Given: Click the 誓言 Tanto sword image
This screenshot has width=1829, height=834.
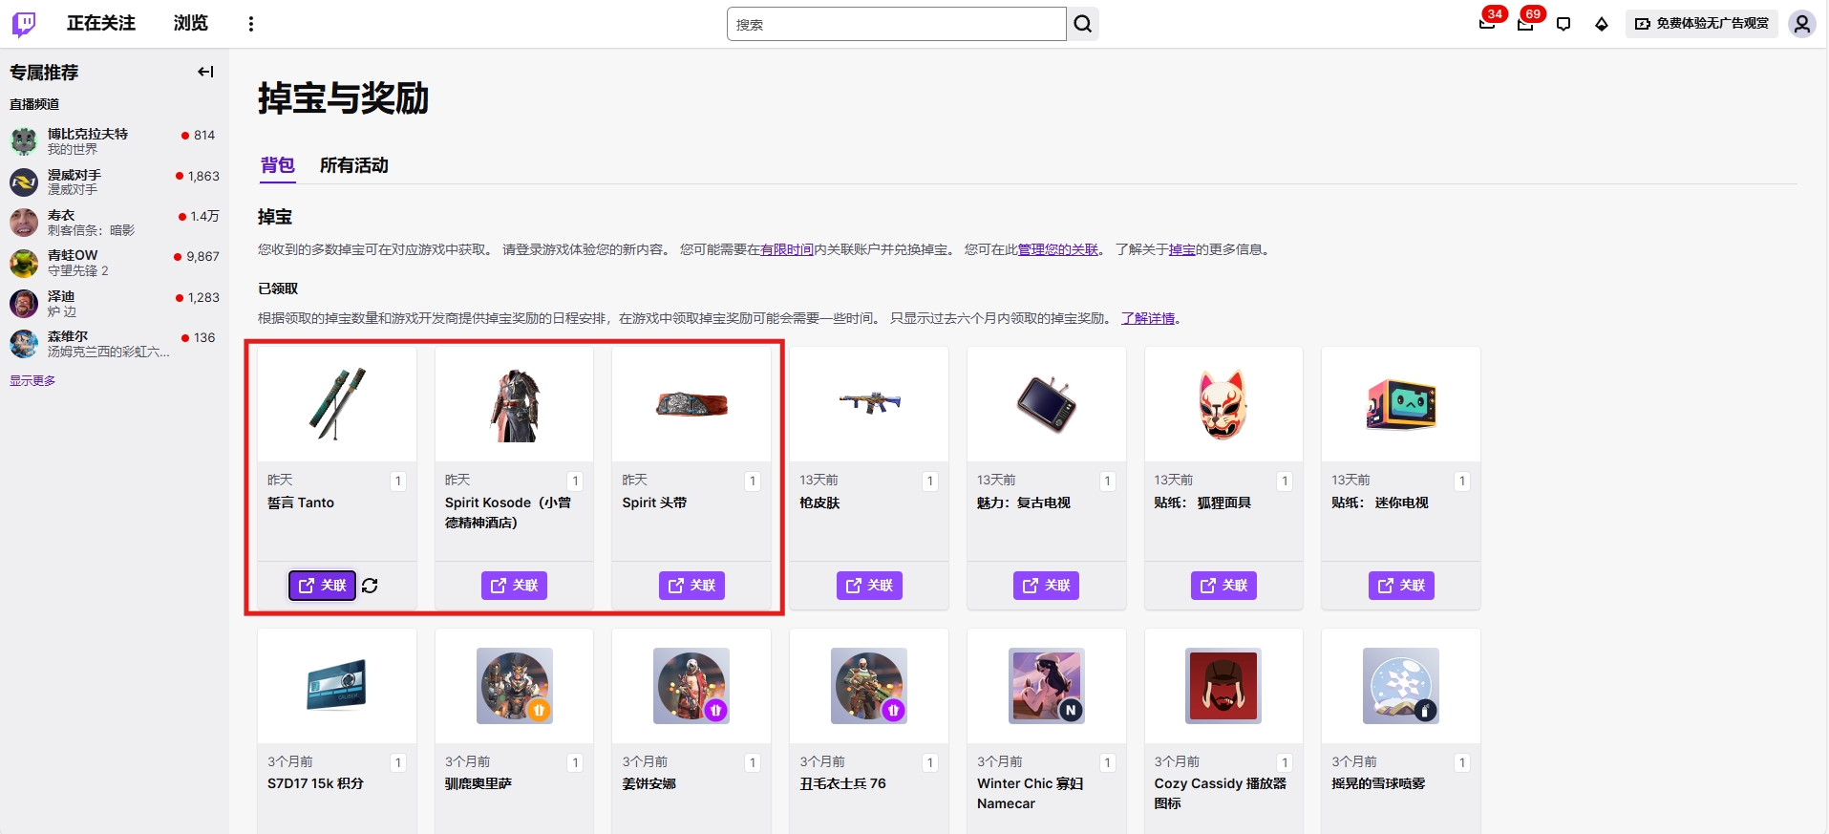Looking at the screenshot, I should tap(337, 404).
